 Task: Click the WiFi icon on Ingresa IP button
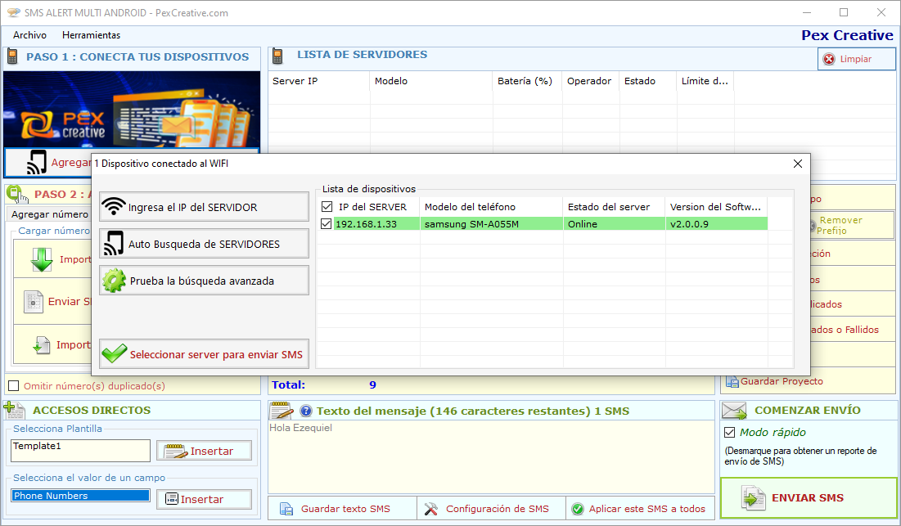114,206
